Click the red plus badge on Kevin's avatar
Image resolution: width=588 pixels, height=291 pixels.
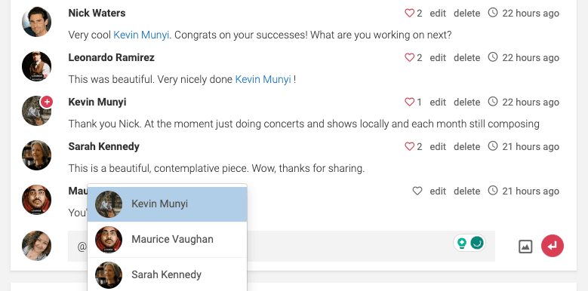(47, 102)
